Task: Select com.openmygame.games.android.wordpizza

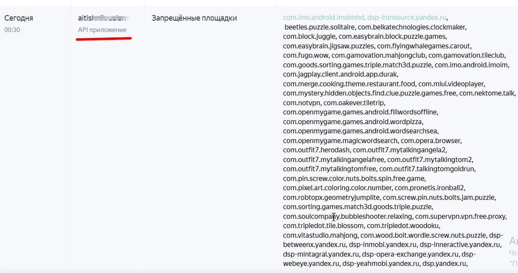Action: pyautogui.click(x=352, y=122)
